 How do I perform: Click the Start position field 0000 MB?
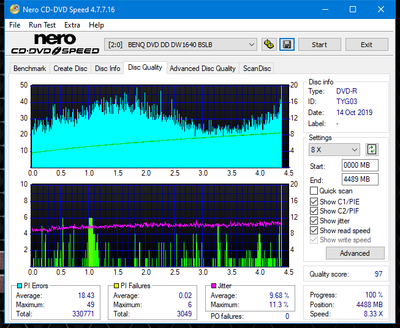pos(360,165)
